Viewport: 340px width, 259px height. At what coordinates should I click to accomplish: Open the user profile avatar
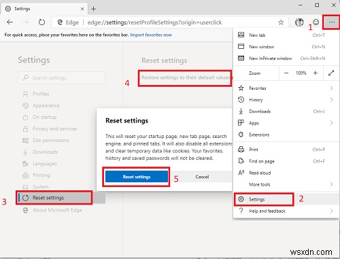click(299, 22)
